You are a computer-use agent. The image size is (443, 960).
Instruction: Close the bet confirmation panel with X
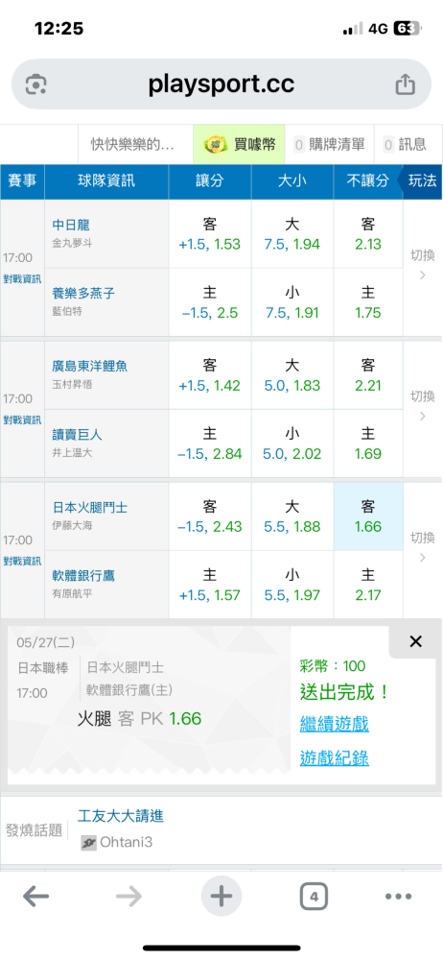[415, 641]
